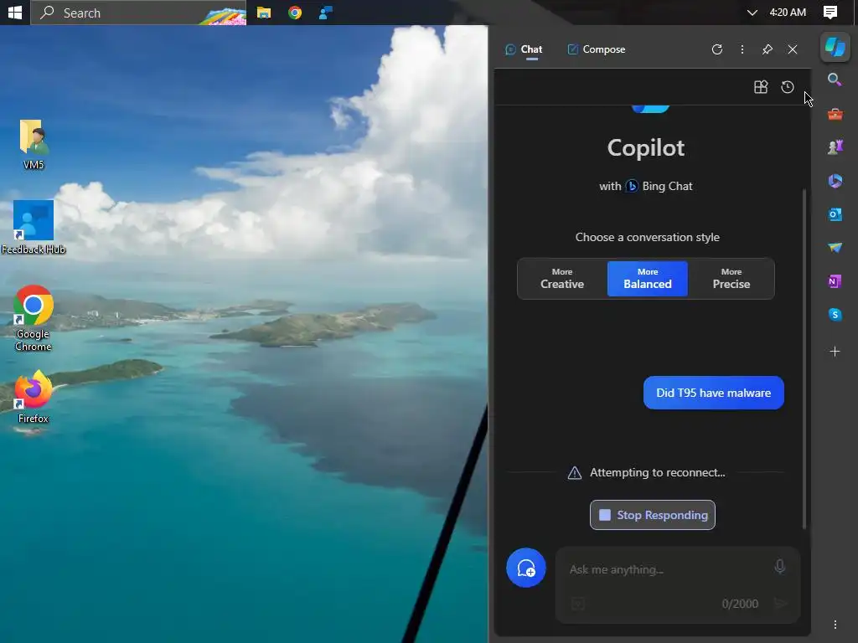The image size is (858, 643).
Task: Add a sidebar app with plus
Action: 835,352
